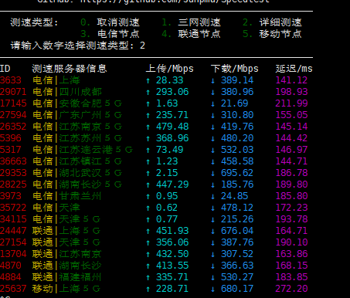The width and height of the screenshot is (350, 298).
Task: Click the '延迟/ms' column header
Action: tap(294, 69)
